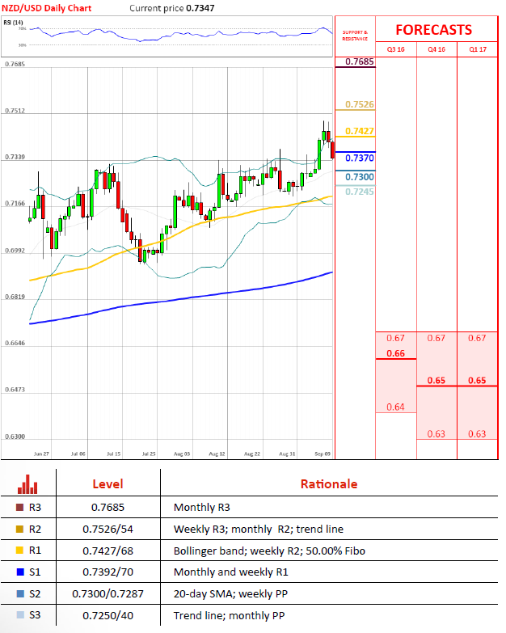Click the R1 yellow square marker
Image resolution: width=506 pixels, height=633 pixels.
coord(20,551)
